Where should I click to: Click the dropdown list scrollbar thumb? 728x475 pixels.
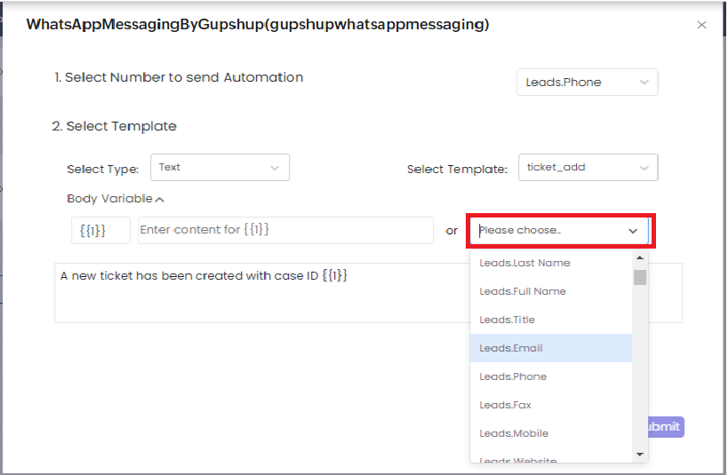[x=640, y=277]
